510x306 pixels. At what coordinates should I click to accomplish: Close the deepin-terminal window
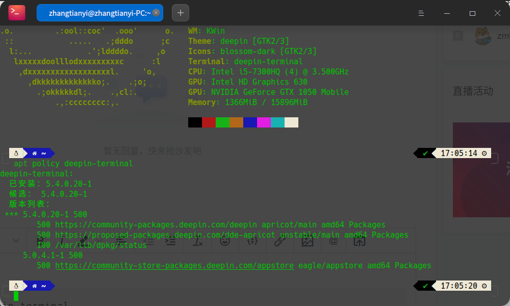[x=497, y=13]
